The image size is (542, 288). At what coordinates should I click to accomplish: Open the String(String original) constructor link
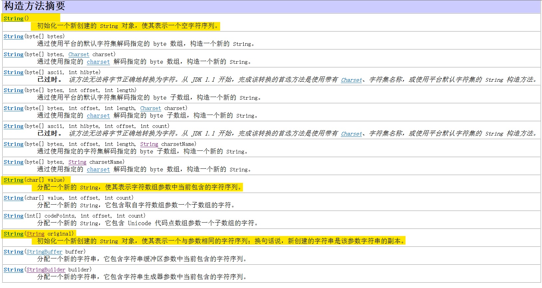tap(14, 234)
